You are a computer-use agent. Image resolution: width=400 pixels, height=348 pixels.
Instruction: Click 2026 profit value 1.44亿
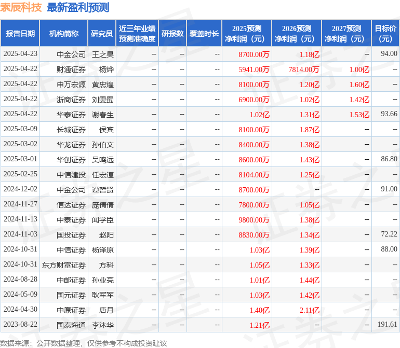point(310,280)
